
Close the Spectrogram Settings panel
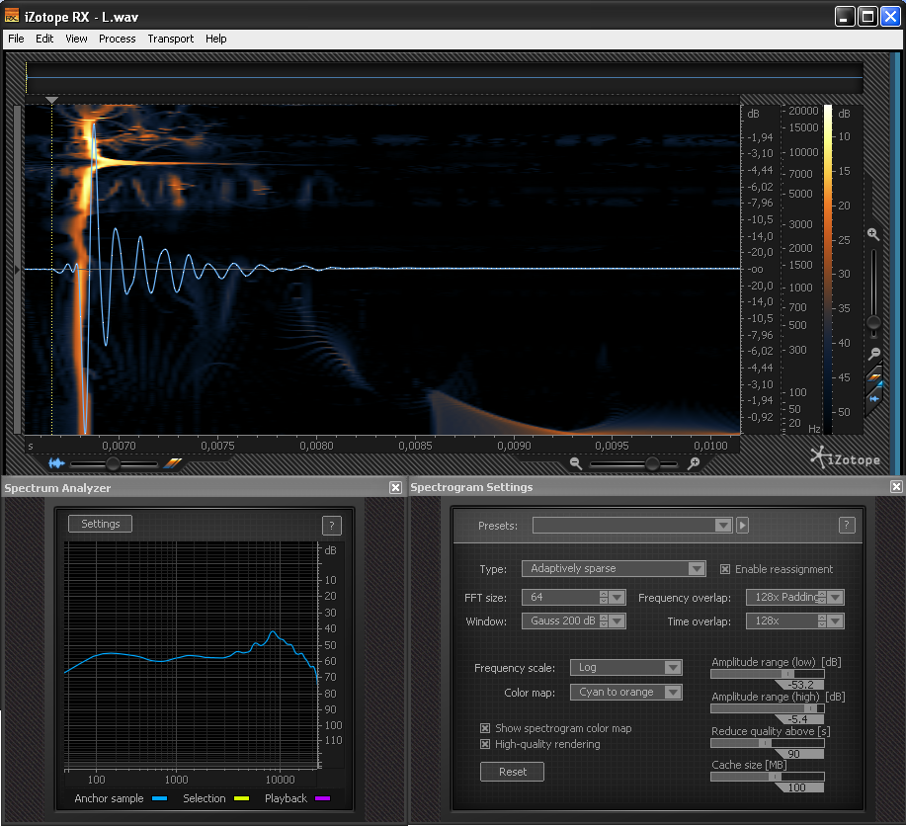pyautogui.click(x=896, y=486)
